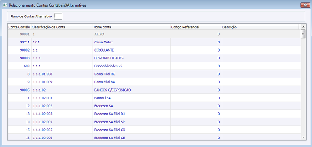The image size is (312, 147).
Task: Select the Bradesco SA account row
Action: pos(154,106)
